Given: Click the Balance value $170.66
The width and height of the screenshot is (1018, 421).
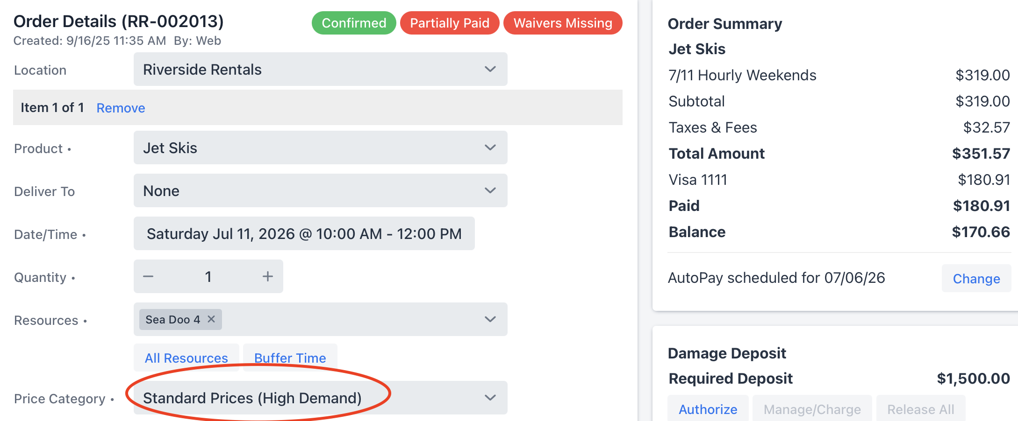Looking at the screenshot, I should point(981,232).
